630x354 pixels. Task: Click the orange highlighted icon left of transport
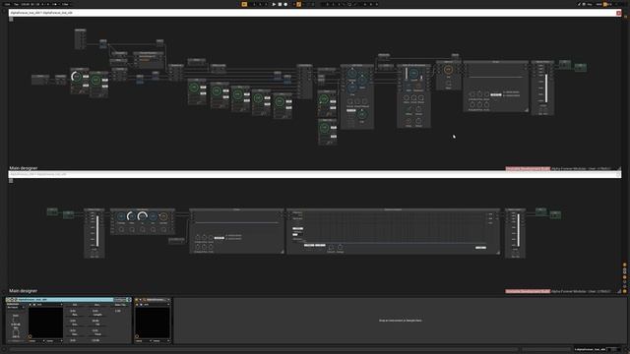tap(244, 4)
